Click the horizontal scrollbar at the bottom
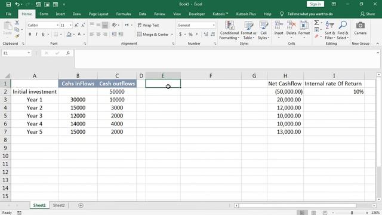382x215 pixels. click(x=297, y=205)
